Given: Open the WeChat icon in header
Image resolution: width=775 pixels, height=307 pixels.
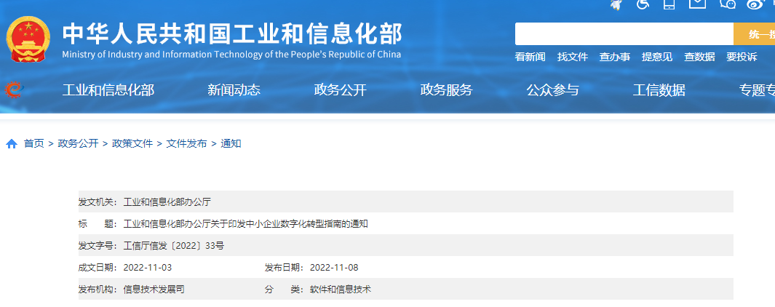Looking at the screenshot, I should coord(728,4).
